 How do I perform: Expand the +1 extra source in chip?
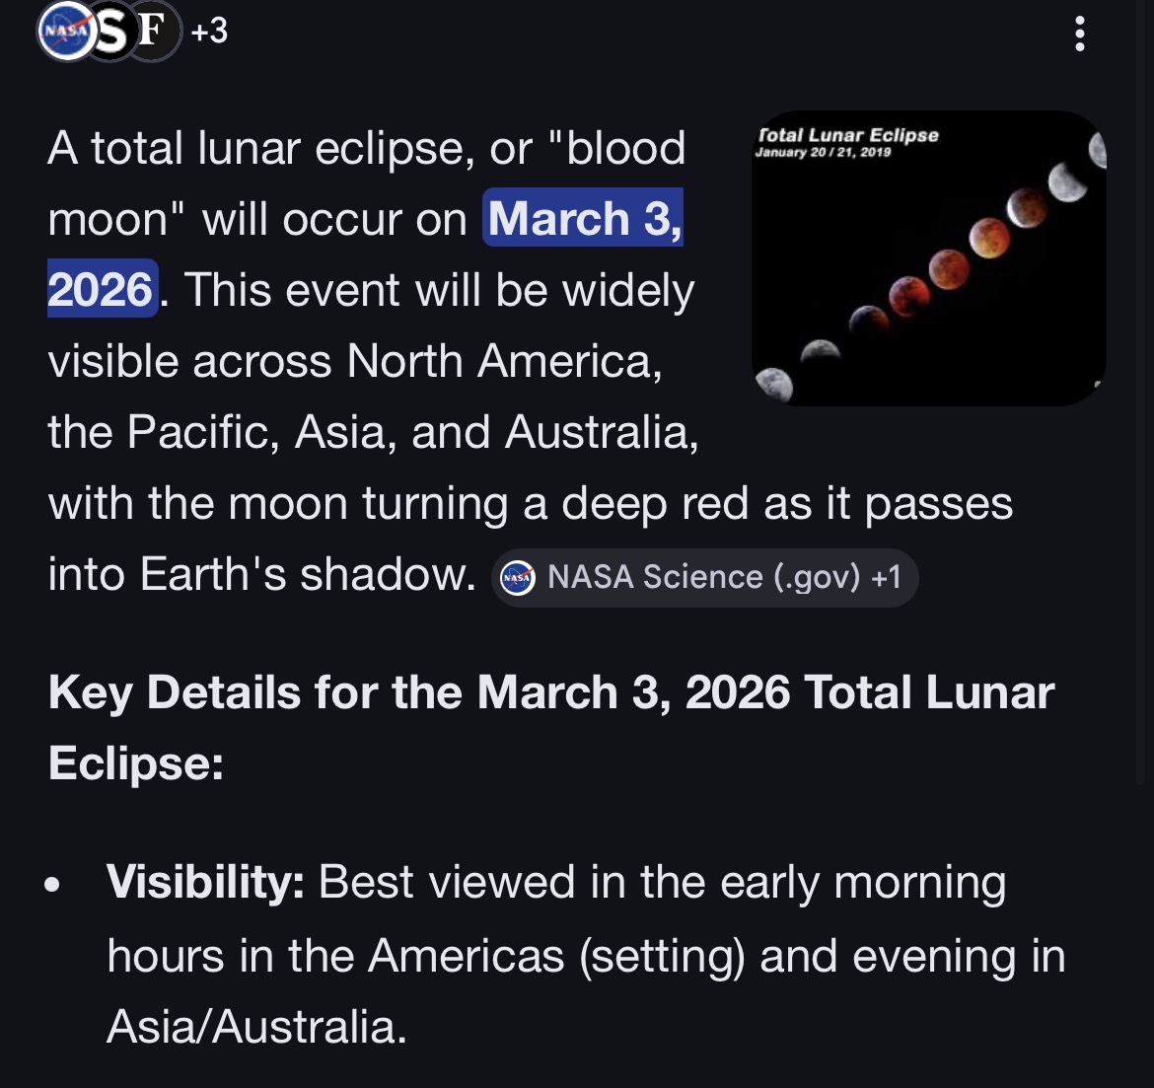point(886,577)
